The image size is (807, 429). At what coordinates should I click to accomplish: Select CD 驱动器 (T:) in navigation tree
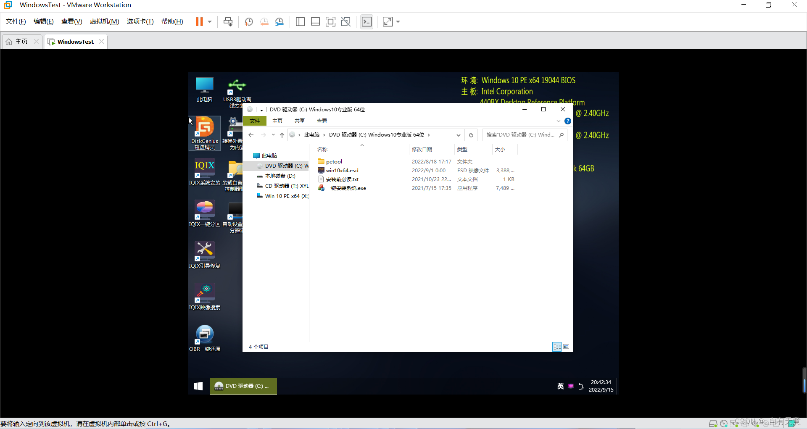pos(283,186)
